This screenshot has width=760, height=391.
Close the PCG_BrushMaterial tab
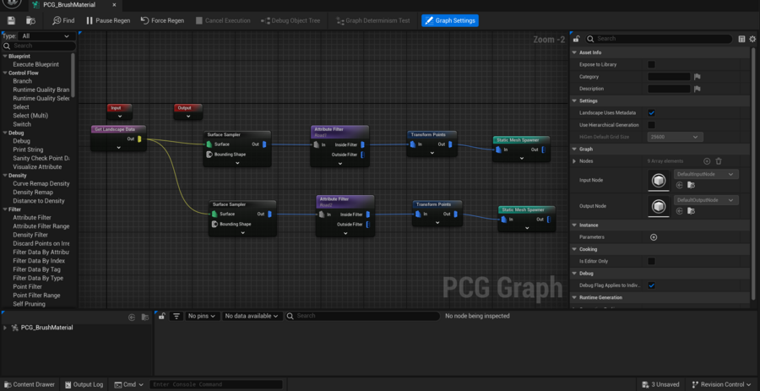114,5
